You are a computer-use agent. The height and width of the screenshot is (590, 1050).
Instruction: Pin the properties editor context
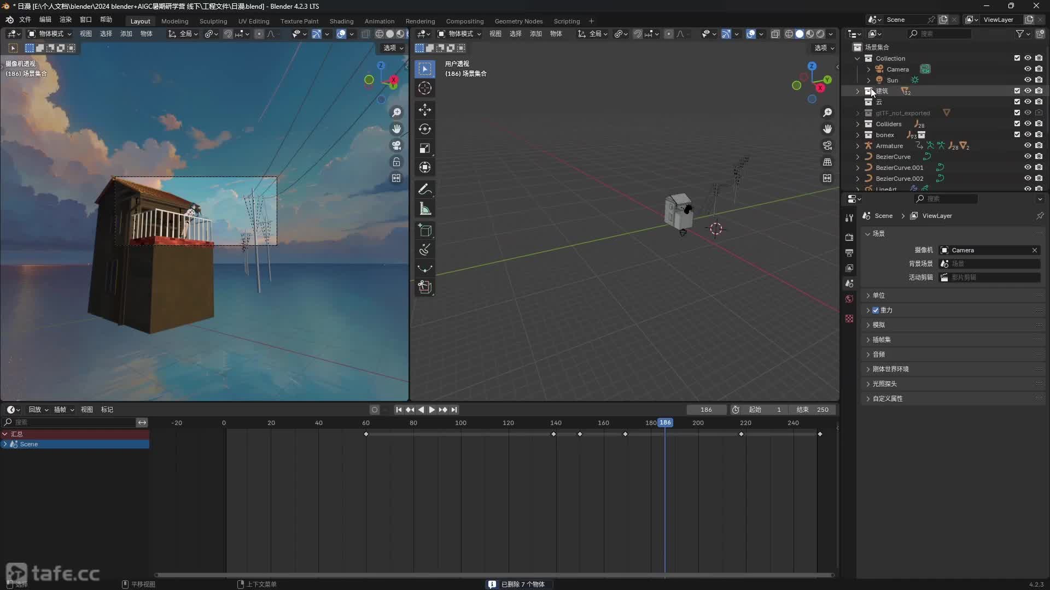(x=1040, y=216)
